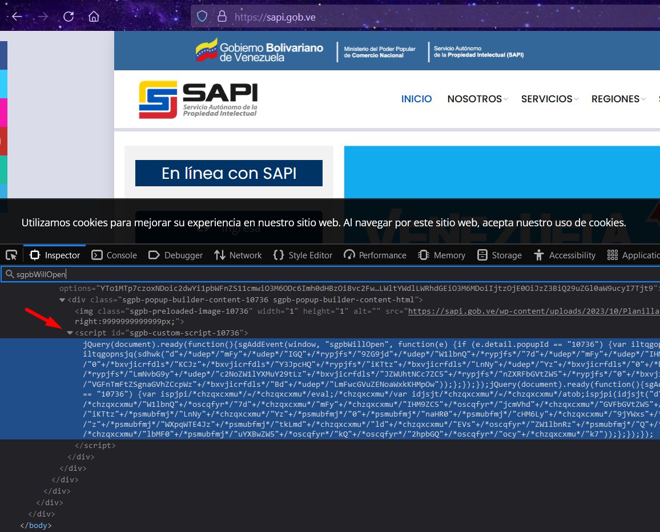Image resolution: width=660 pixels, height=532 pixels.
Task: Select the Inspector tab
Action: pos(55,255)
